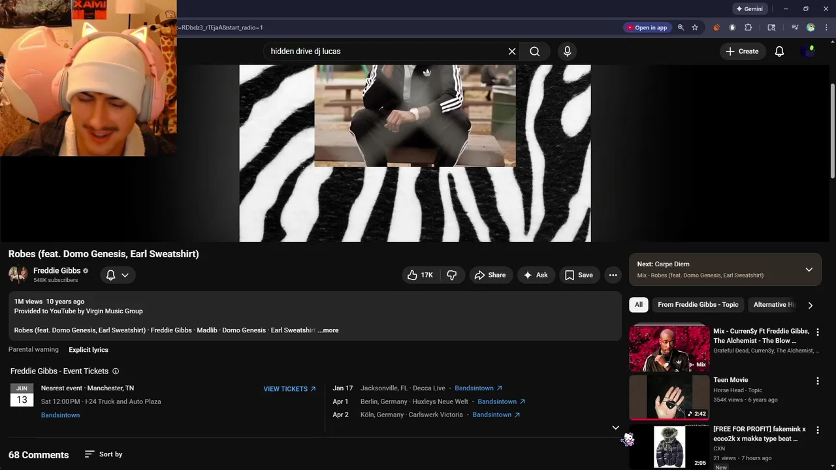Open the grey hand extension icon
This screenshot has height=470, width=836.
coord(732,27)
